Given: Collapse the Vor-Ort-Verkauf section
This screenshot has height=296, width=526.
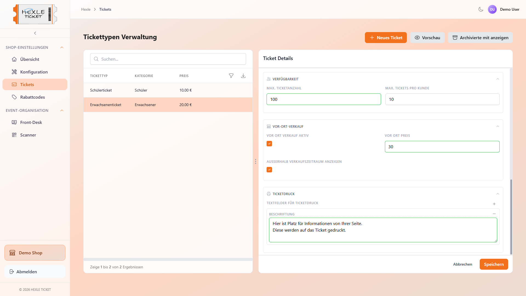Looking at the screenshot, I should tap(498, 126).
